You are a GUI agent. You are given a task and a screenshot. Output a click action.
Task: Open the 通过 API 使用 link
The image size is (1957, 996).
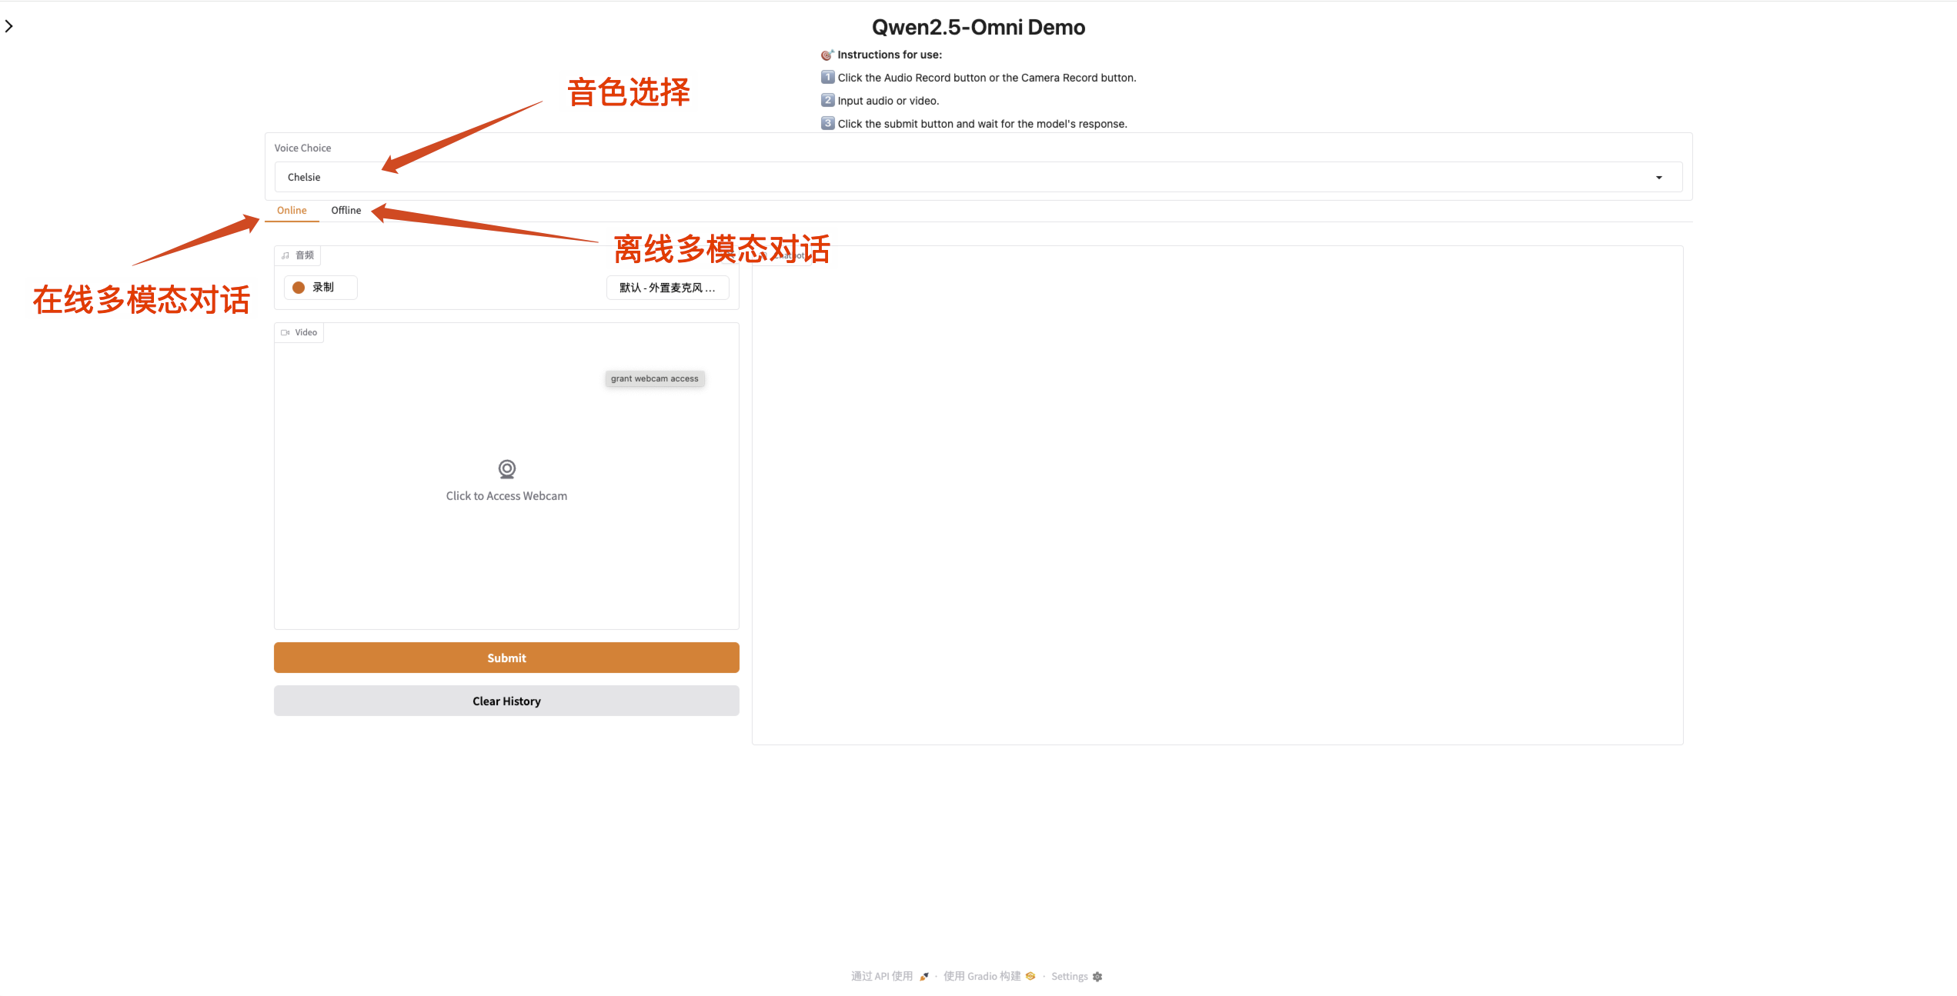882,976
